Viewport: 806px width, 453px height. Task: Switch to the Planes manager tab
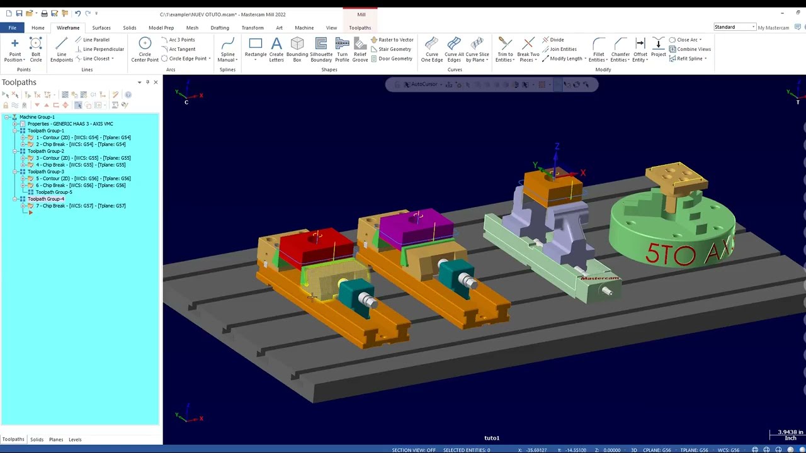tap(56, 439)
